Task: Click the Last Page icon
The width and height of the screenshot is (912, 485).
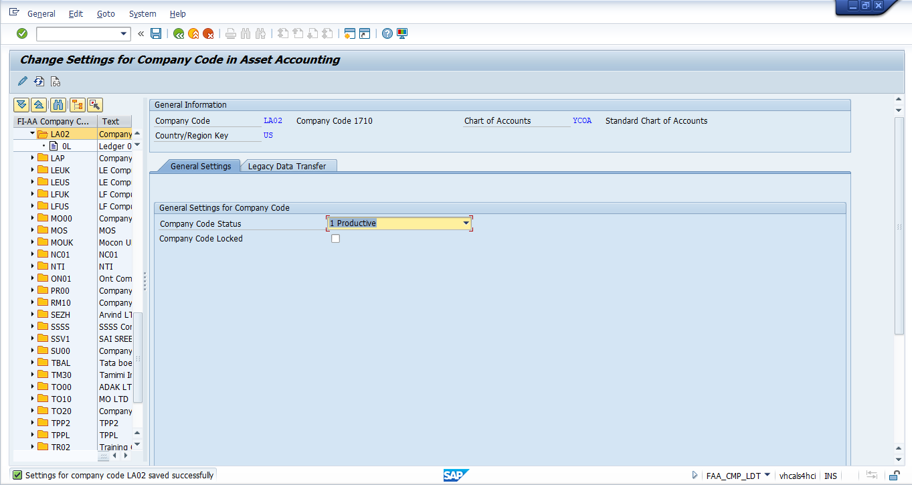Action: coord(327,33)
